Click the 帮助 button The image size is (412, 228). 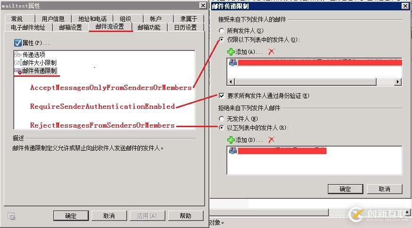click(186, 216)
